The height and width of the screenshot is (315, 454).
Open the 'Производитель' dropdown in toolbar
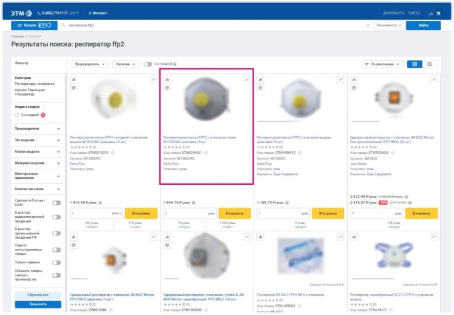click(90, 64)
